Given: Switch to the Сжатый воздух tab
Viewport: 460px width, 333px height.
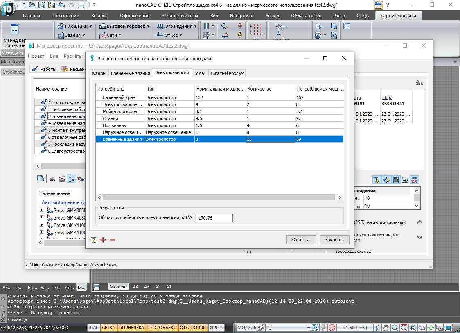Looking at the screenshot, I should coord(227,73).
